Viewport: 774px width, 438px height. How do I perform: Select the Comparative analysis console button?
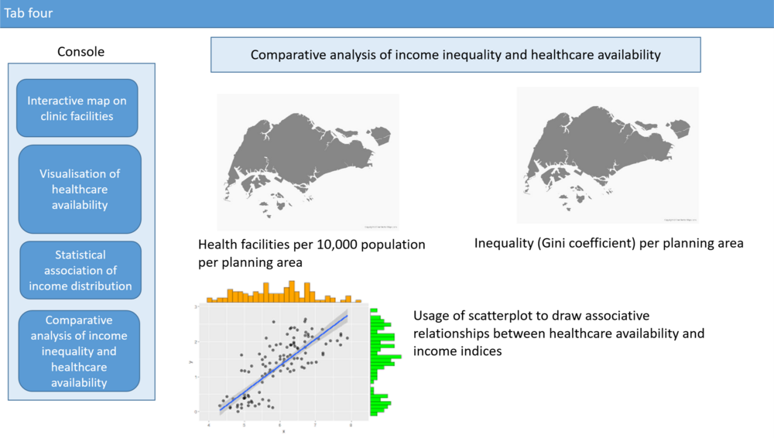(x=79, y=351)
